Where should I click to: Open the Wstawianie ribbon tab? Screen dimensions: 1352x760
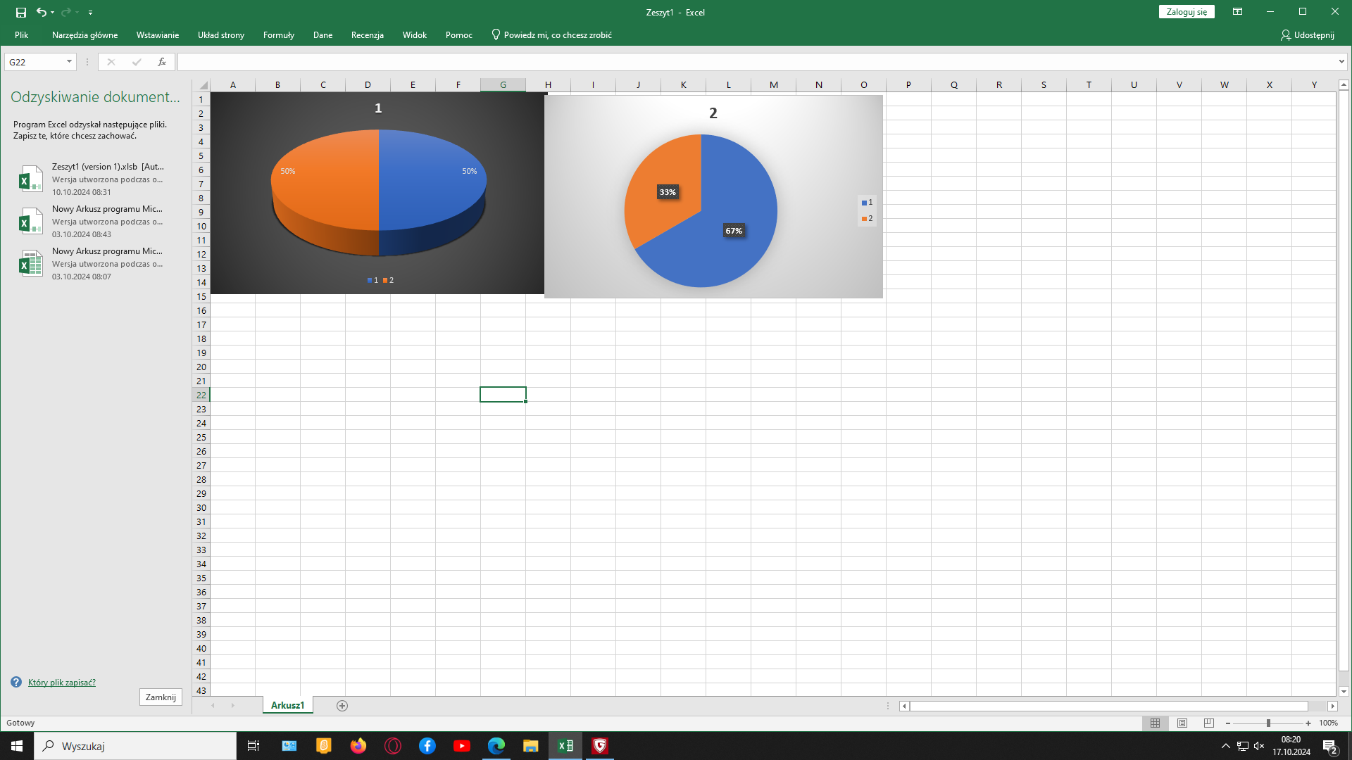(x=158, y=35)
